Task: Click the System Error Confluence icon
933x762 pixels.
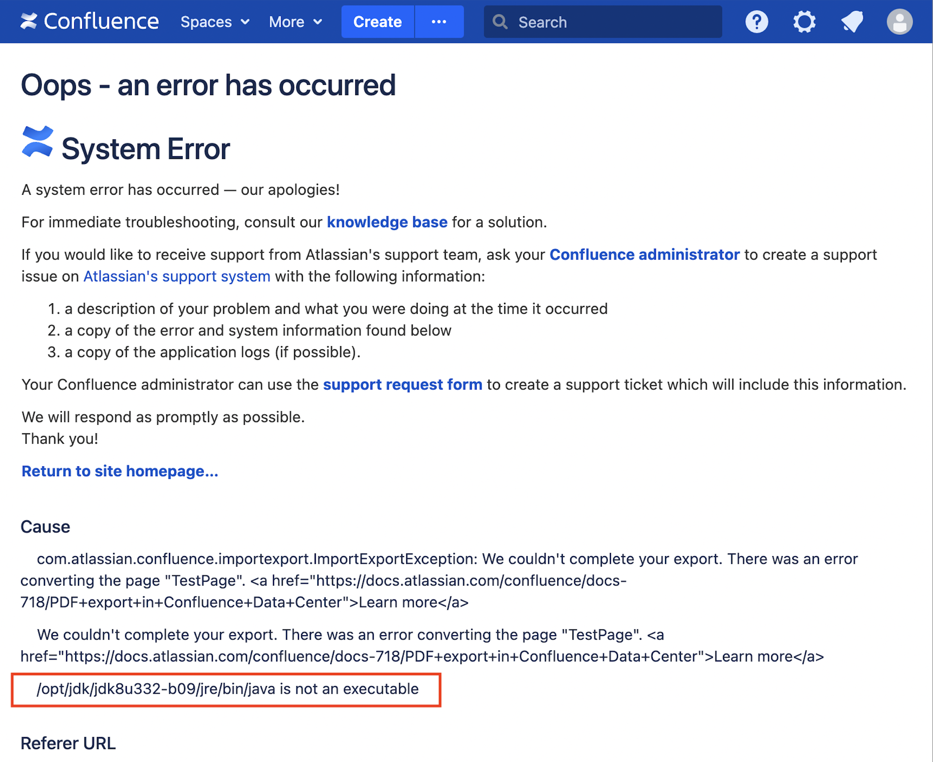Action: pyautogui.click(x=37, y=142)
